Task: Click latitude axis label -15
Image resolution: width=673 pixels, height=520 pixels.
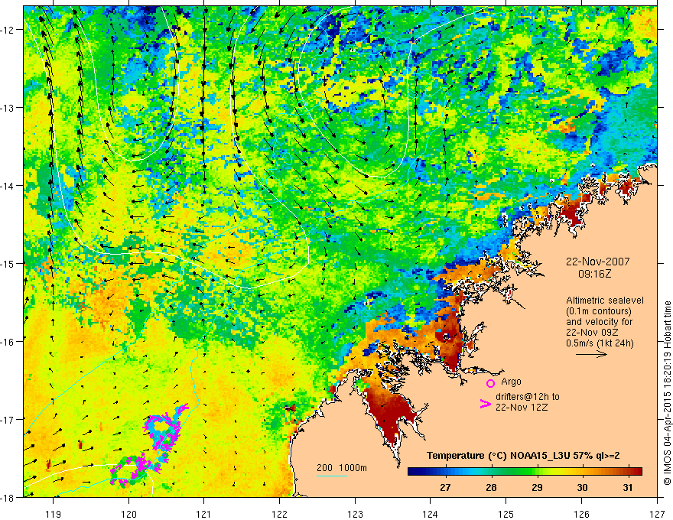Action: [8, 264]
